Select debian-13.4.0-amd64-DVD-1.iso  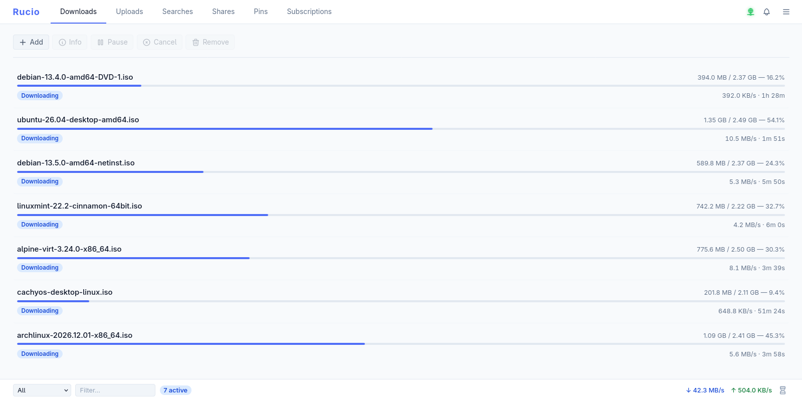(75, 77)
